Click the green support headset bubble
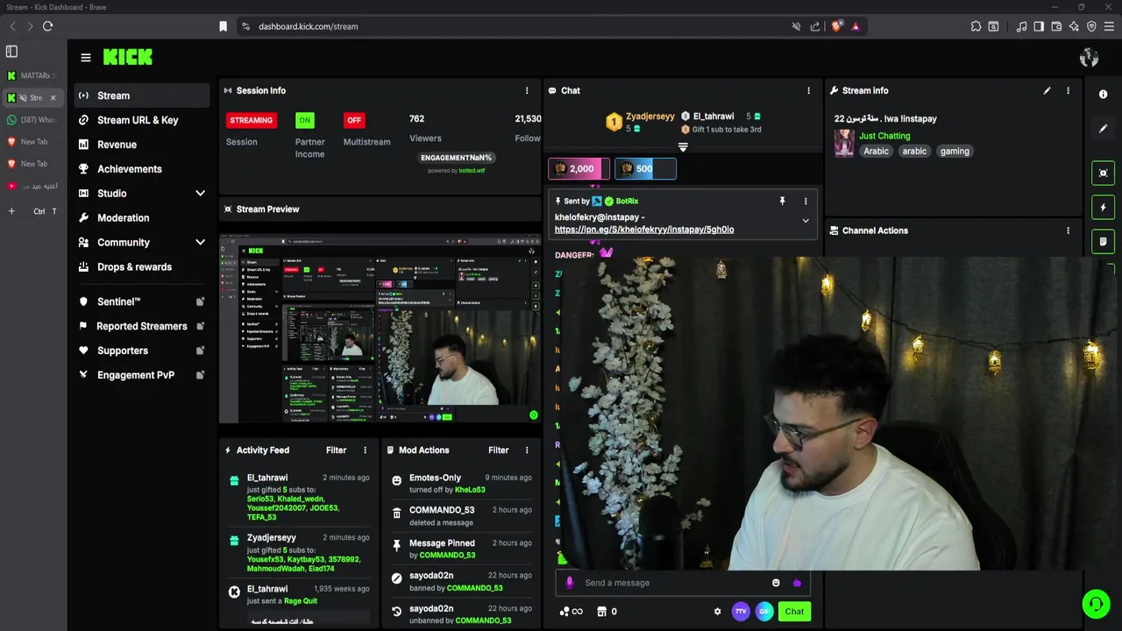 click(x=1096, y=604)
